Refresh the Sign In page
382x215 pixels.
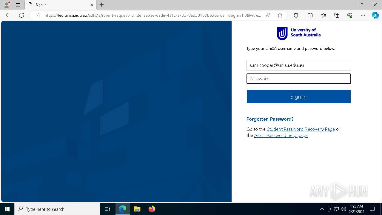pyautogui.click(x=21, y=15)
